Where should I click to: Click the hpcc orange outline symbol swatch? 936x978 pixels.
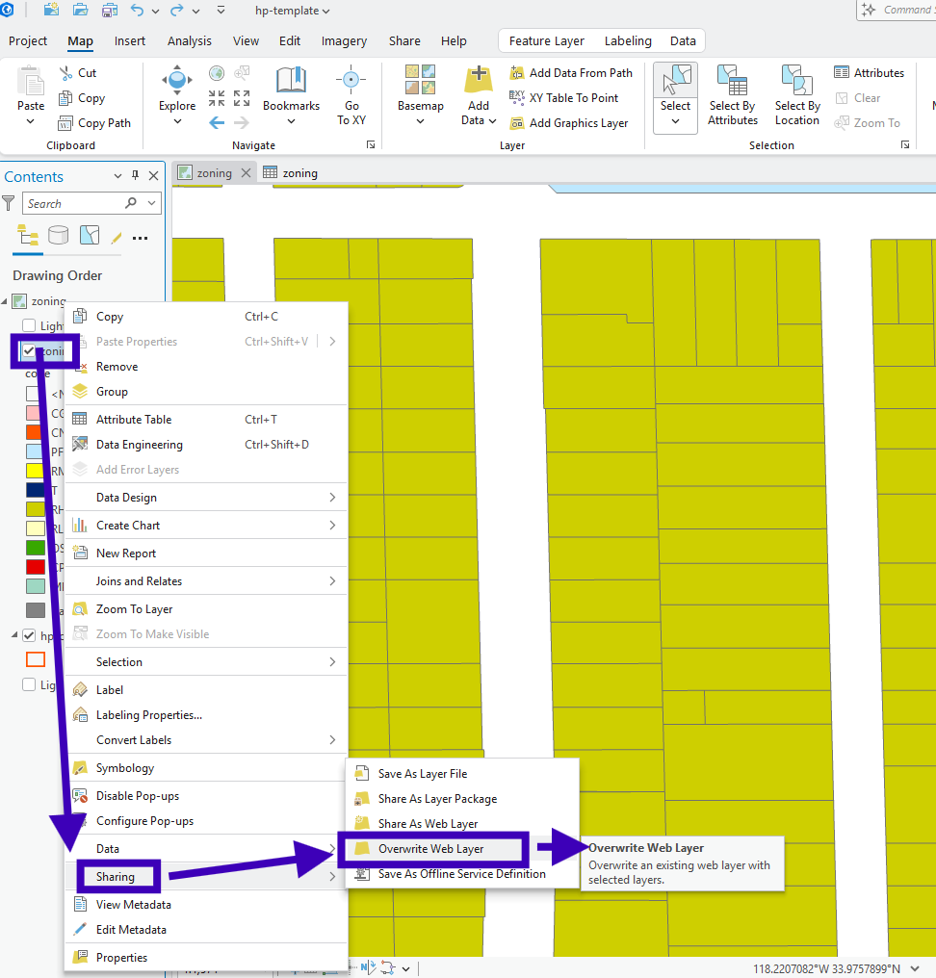click(x=36, y=659)
